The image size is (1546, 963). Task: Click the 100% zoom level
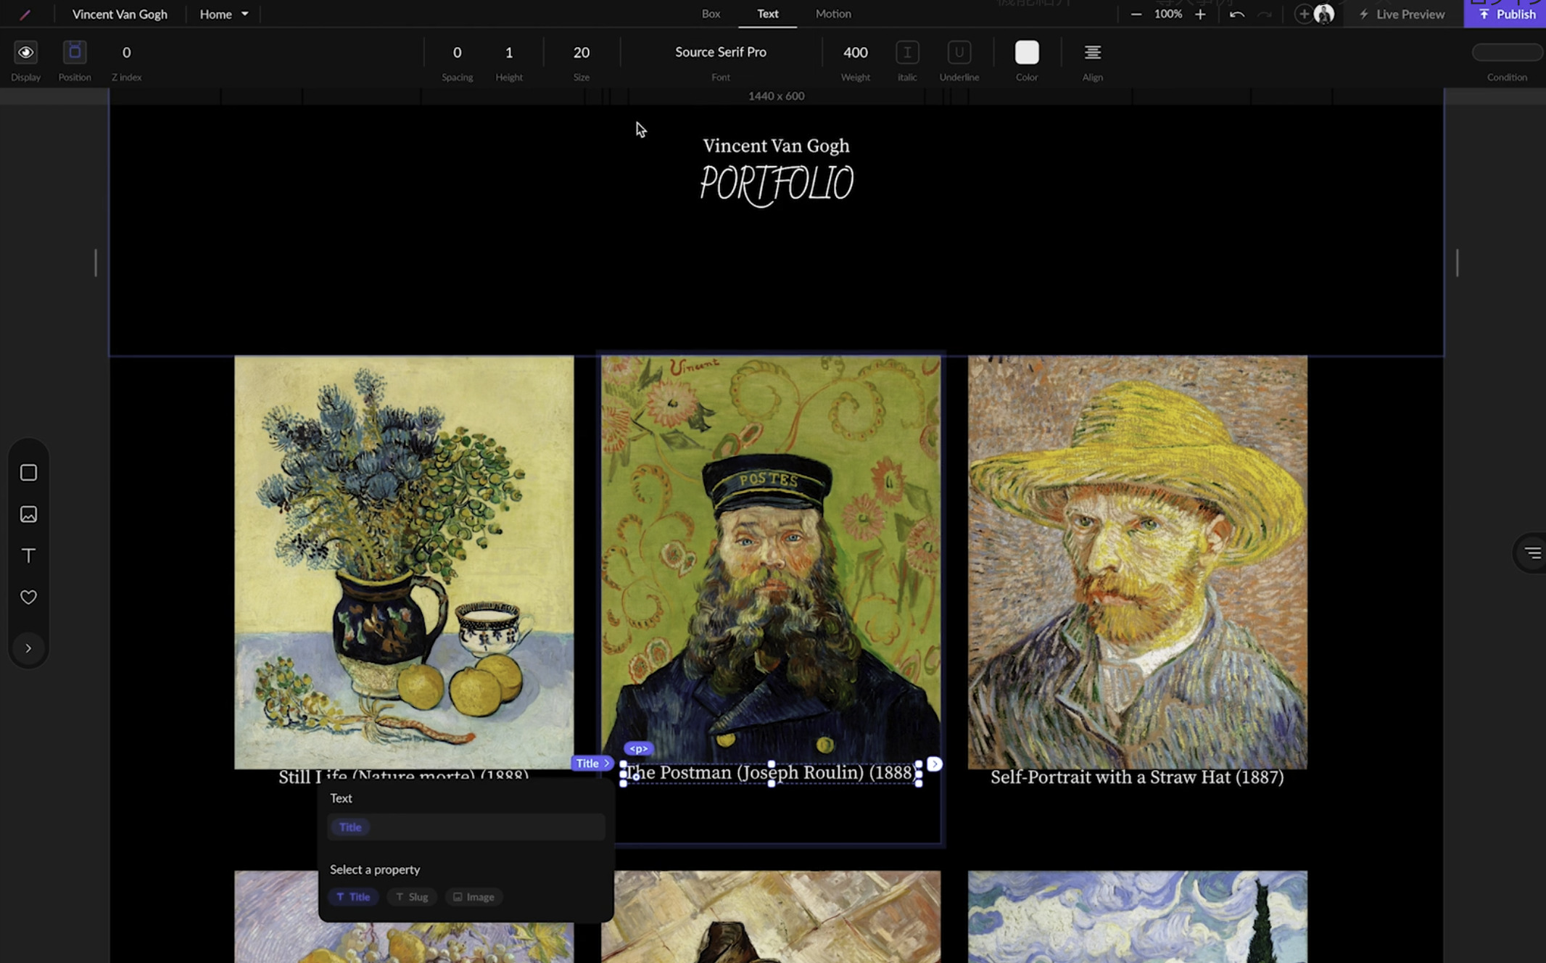coord(1167,15)
